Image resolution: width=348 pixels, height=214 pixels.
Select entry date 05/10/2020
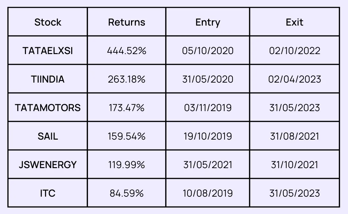click(x=207, y=51)
